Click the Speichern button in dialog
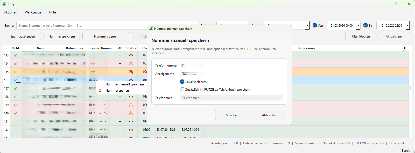This screenshot has height=153, width=415. pyautogui.click(x=233, y=115)
